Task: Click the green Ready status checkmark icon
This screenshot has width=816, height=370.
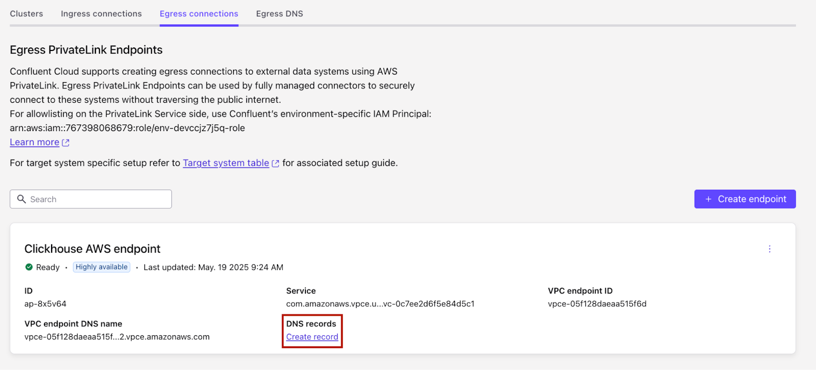Action: pyautogui.click(x=29, y=267)
